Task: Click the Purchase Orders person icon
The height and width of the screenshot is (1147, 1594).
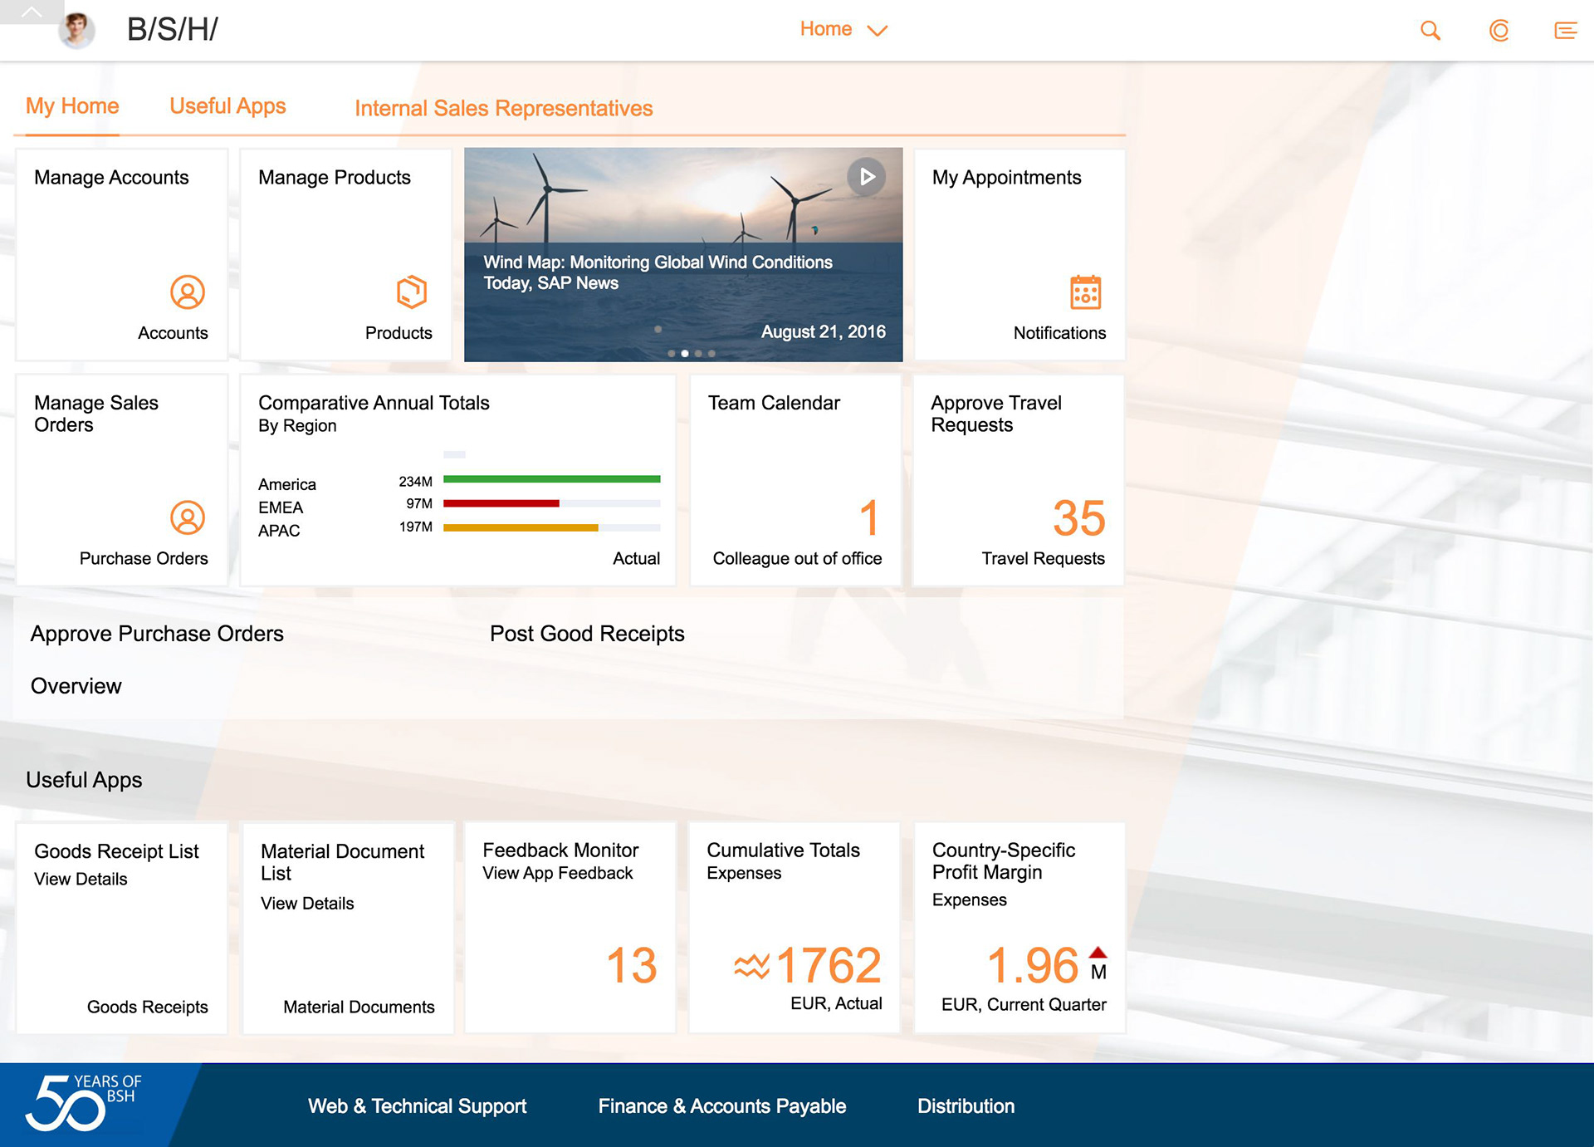Action: tap(188, 517)
